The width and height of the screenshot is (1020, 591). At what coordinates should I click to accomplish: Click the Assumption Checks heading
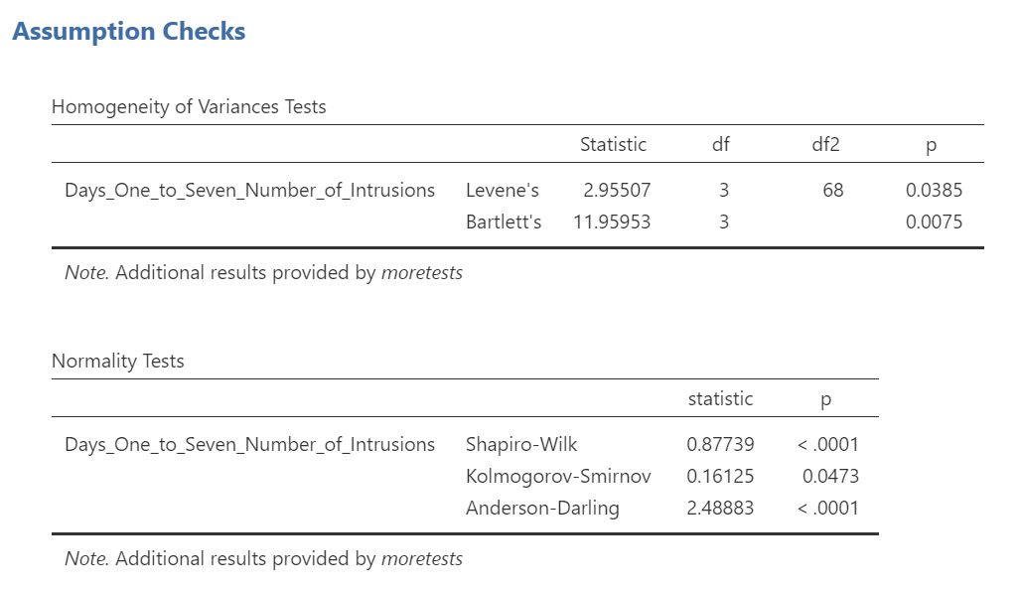[x=129, y=31]
